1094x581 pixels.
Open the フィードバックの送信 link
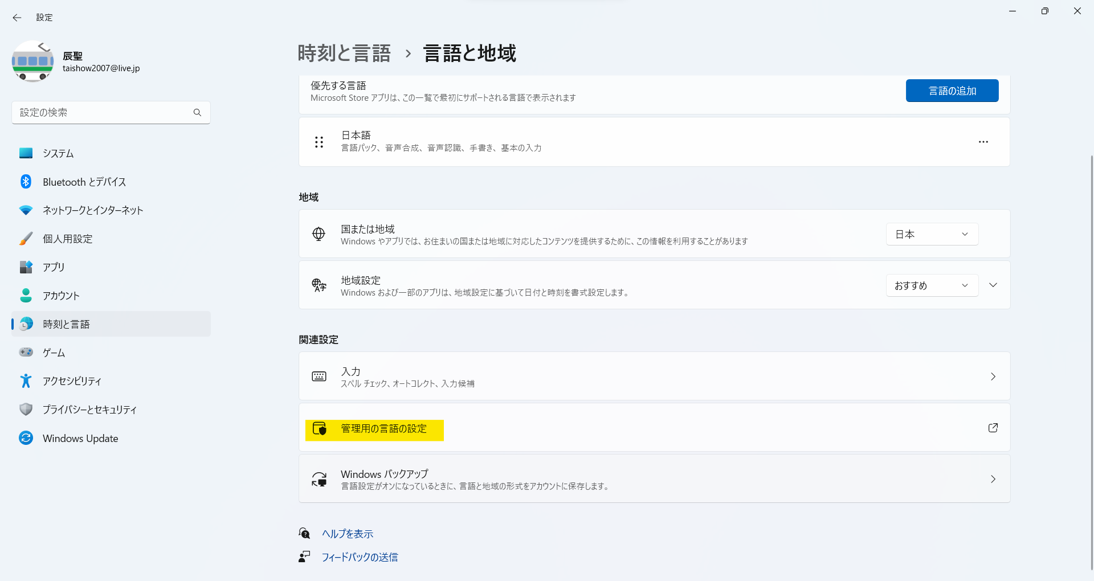pyautogui.click(x=360, y=557)
